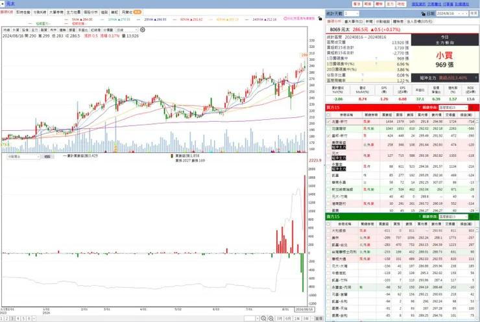This screenshot has width=480, height=322.
Task: Click unlock icon above chart's right edge
Action: [x=320, y=19]
